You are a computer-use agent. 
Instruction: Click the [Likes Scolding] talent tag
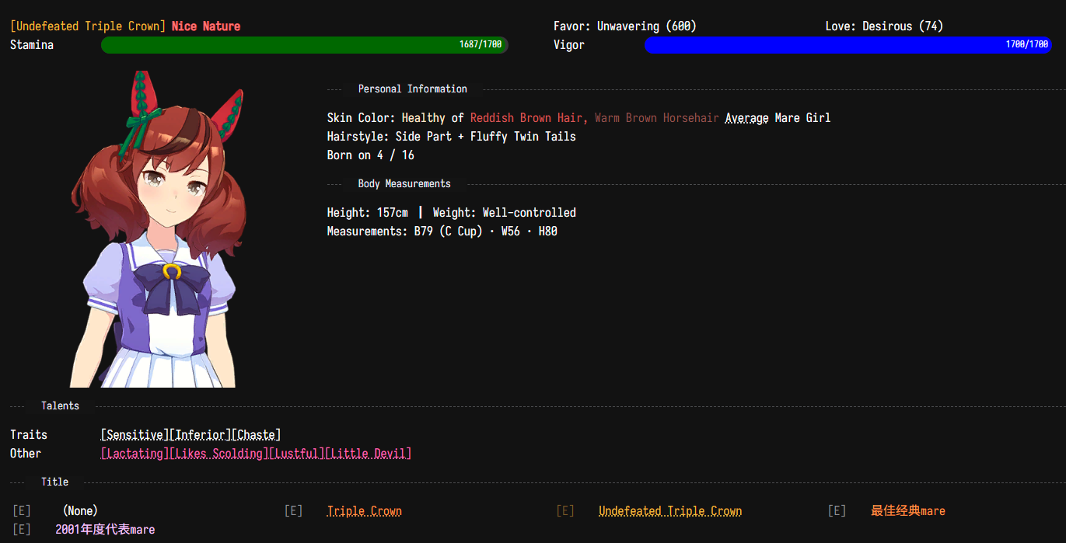[x=218, y=454]
